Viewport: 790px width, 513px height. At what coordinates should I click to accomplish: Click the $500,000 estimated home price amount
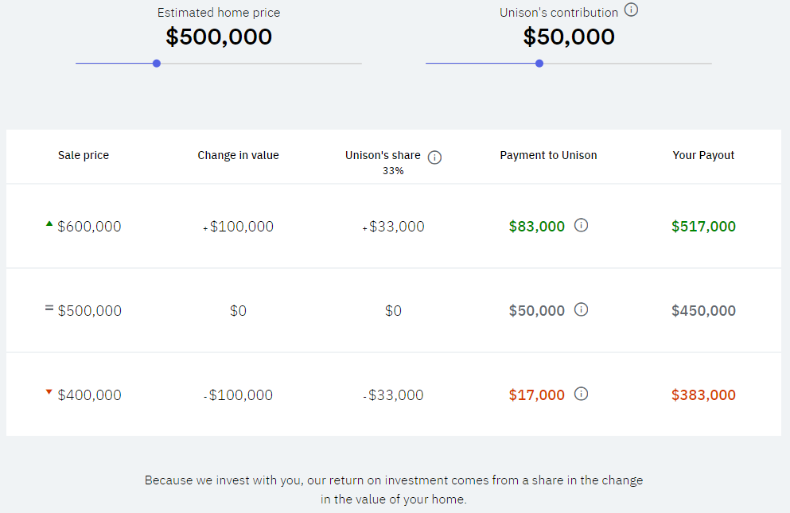pyautogui.click(x=219, y=37)
